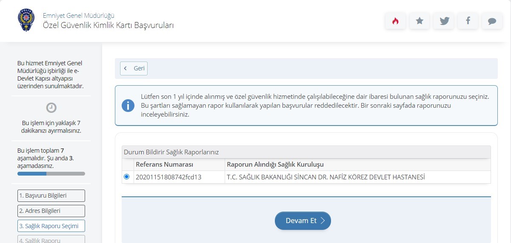The image size is (511, 243).
Task: Click the Özel Güvenlik Kimlik Kartı Başvuruları title
Action: pos(108,25)
